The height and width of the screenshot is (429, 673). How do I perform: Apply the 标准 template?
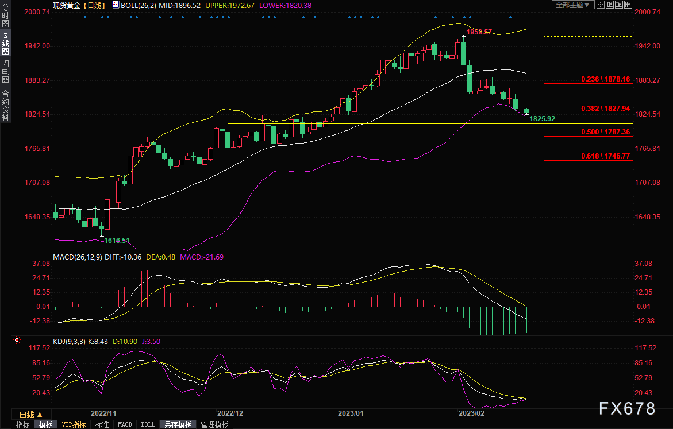[x=102, y=424]
